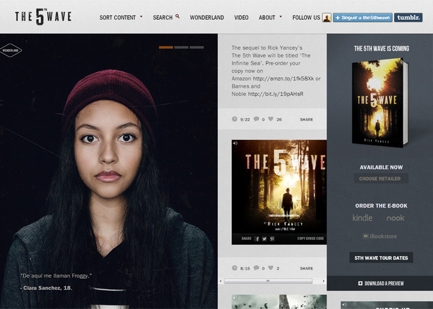433x309 pixels.
Task: Click the Search menu label
Action: 163,17
